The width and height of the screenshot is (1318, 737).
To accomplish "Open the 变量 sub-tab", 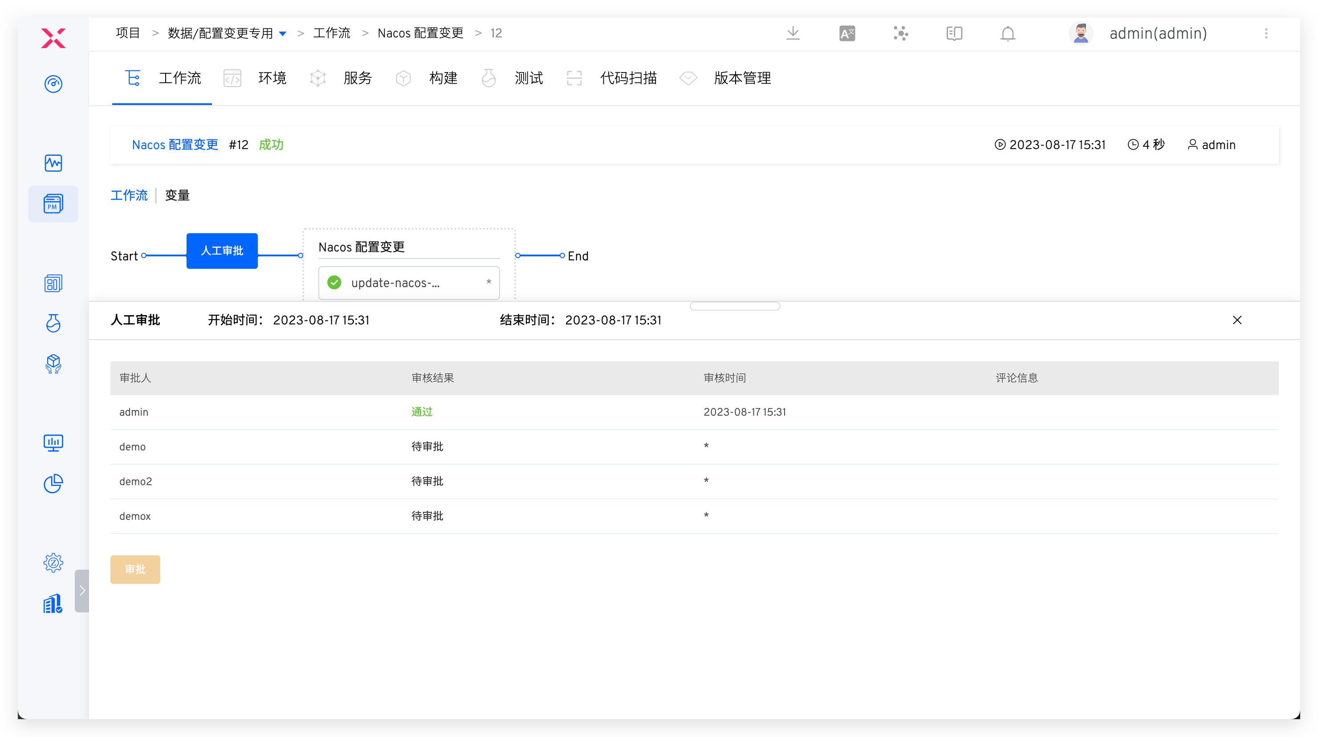I will (177, 195).
